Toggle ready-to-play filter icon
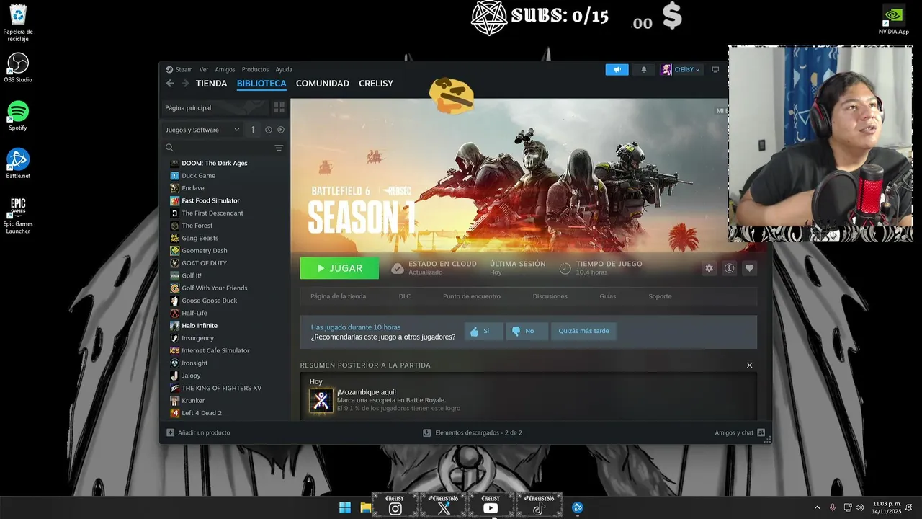This screenshot has height=519, width=922. pos(281,130)
